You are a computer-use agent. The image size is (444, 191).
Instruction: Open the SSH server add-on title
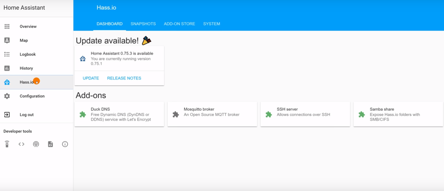point(287,109)
